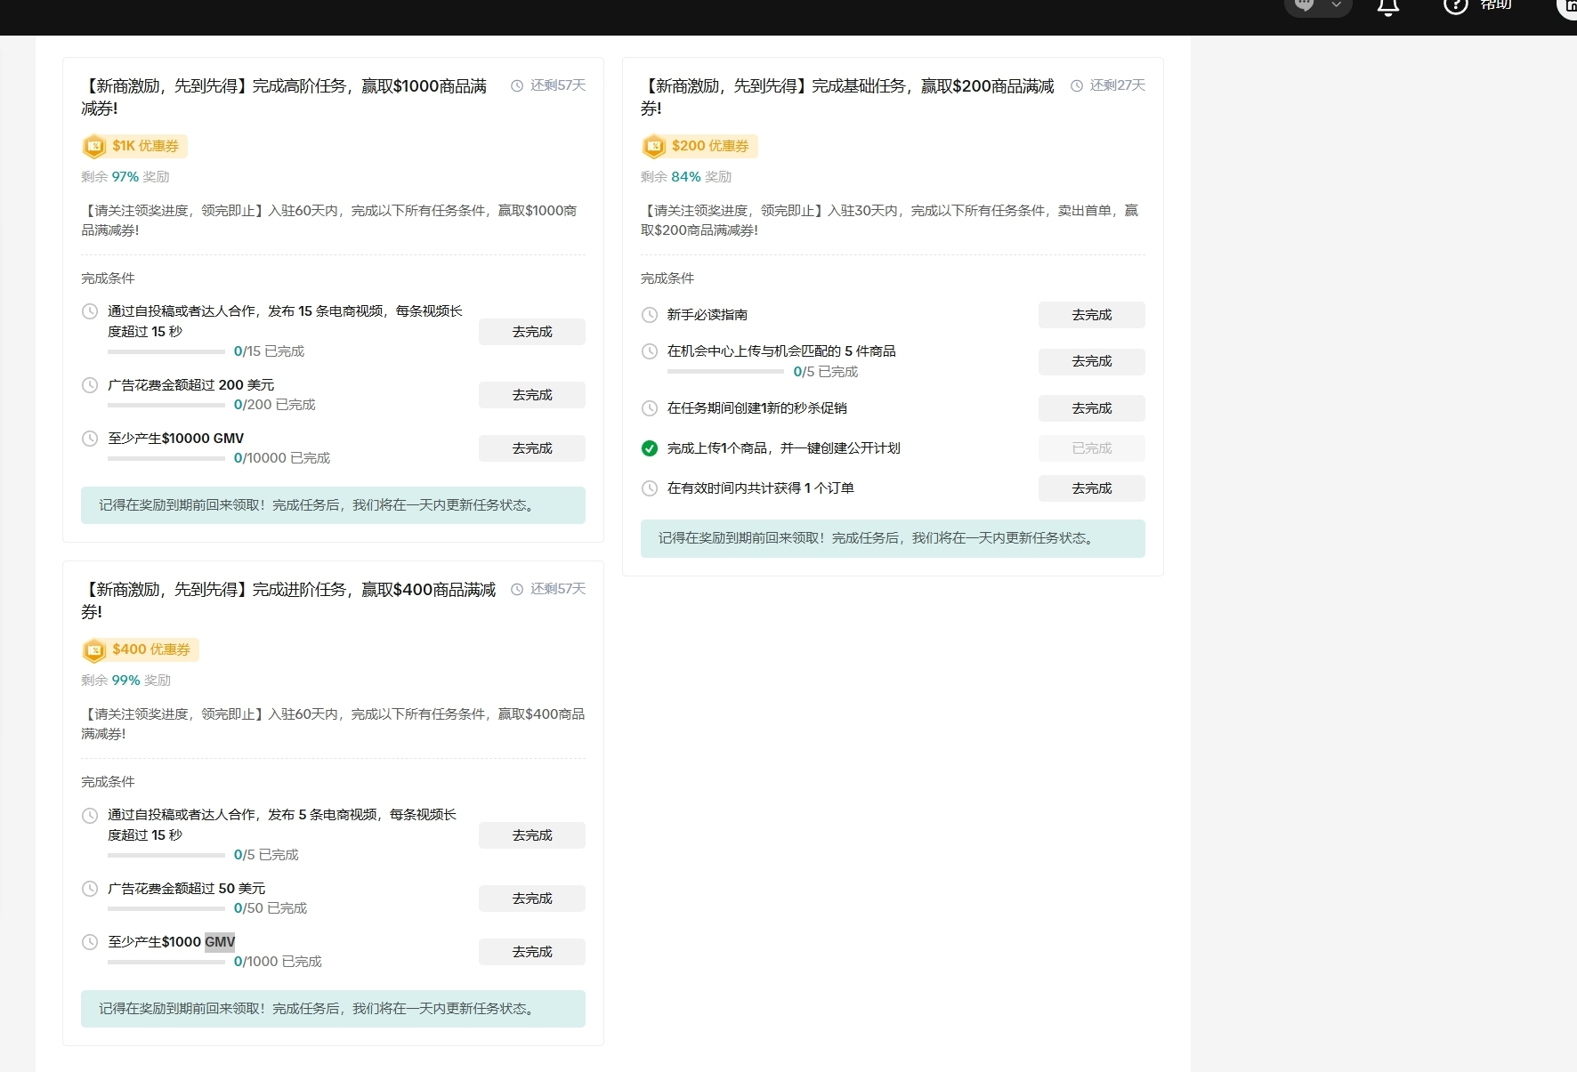Viewport: 1577px width, 1072px height.
Task: Click the progress bar for the 5 条电商视频 task
Action: pos(166,855)
